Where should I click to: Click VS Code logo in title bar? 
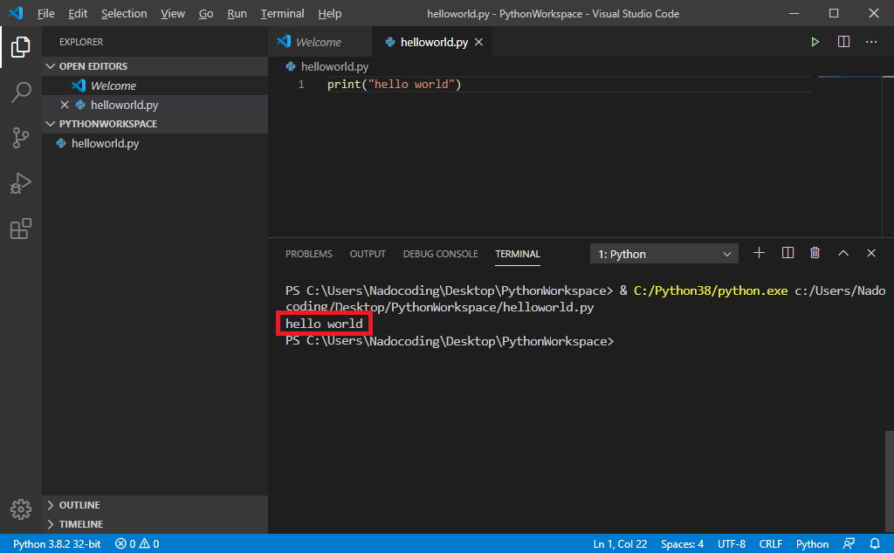pyautogui.click(x=16, y=12)
